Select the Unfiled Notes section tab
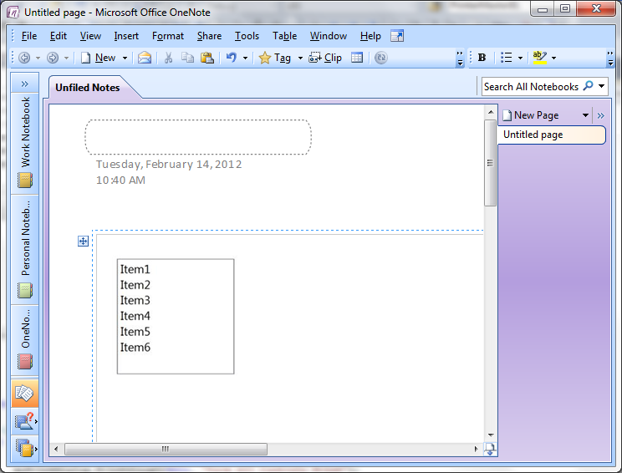This screenshot has width=622, height=473. 88,88
